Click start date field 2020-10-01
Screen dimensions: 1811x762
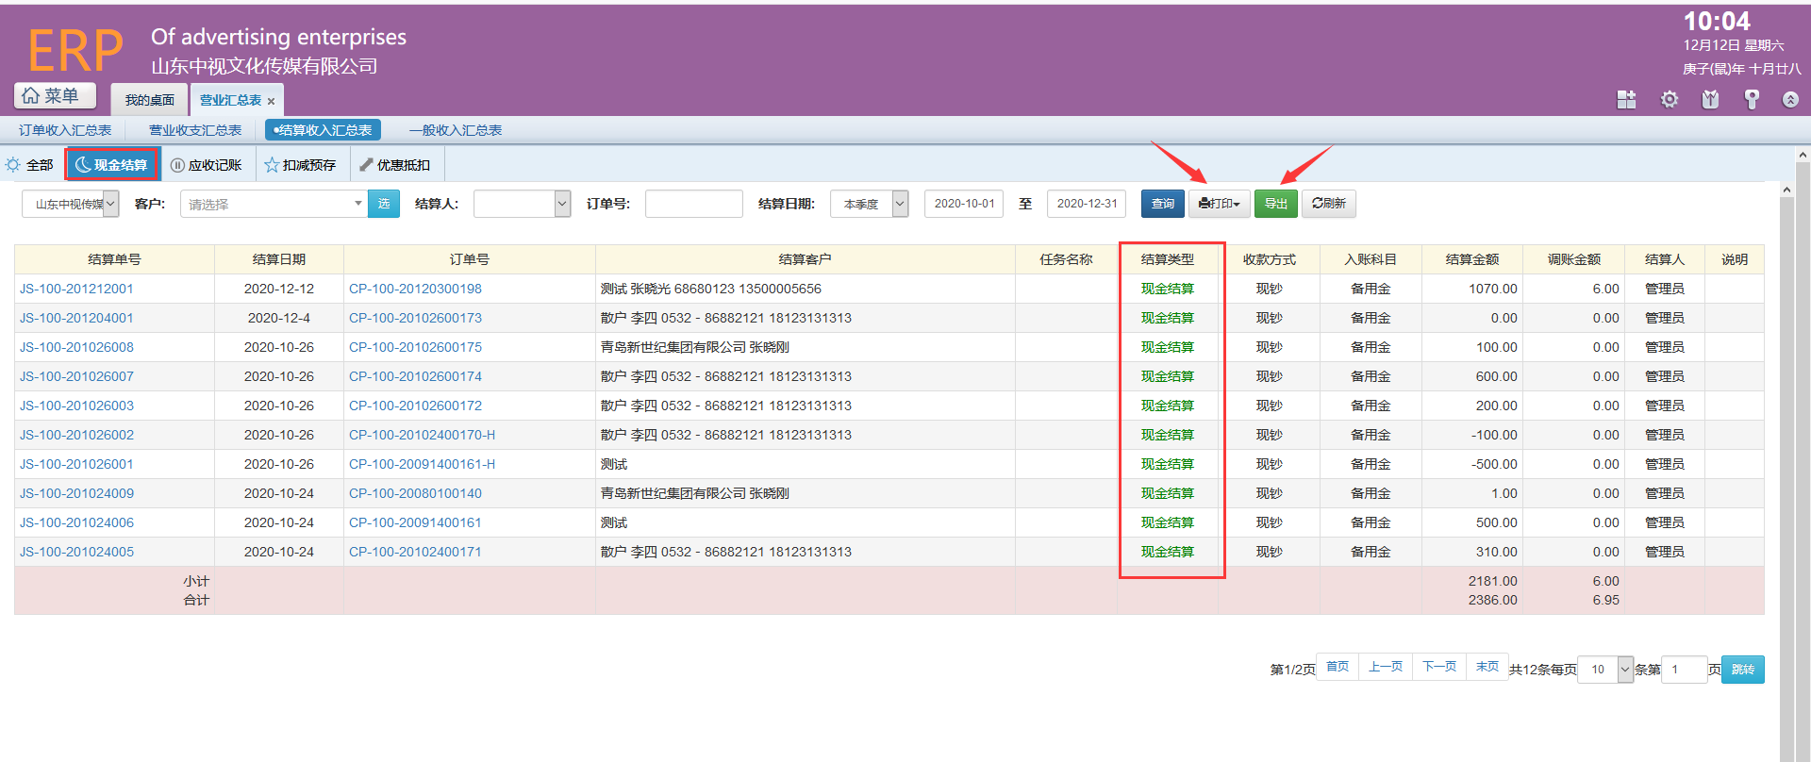point(964,204)
